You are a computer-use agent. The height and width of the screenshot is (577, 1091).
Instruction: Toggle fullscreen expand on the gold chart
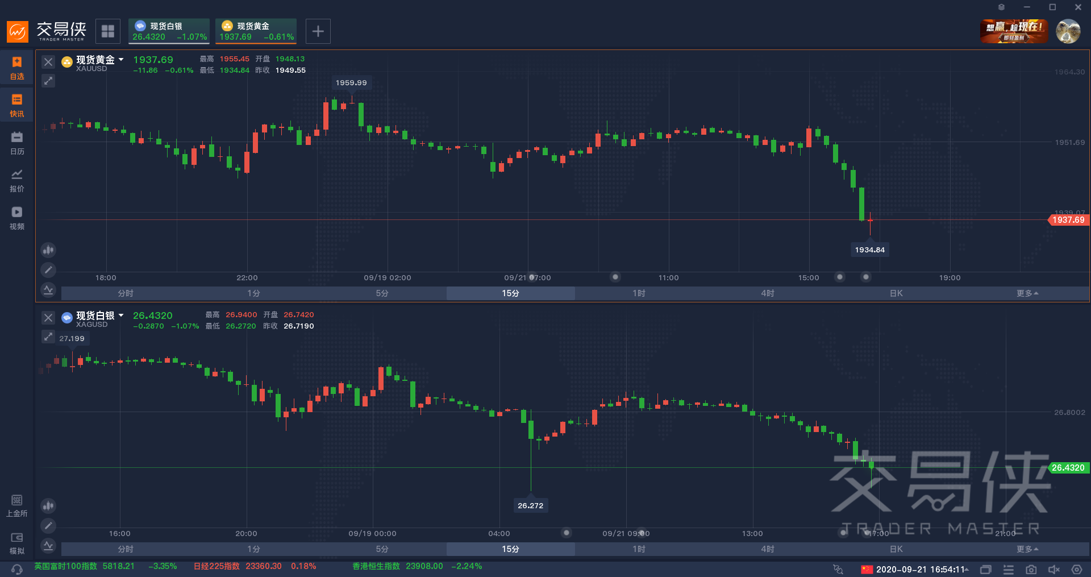48,81
